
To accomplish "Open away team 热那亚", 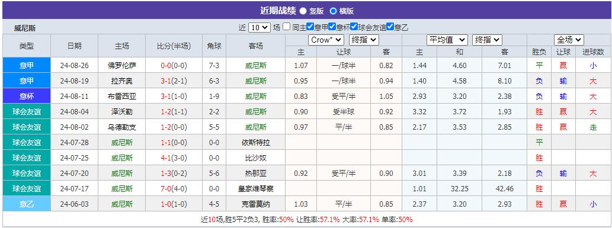I will click(256, 174).
